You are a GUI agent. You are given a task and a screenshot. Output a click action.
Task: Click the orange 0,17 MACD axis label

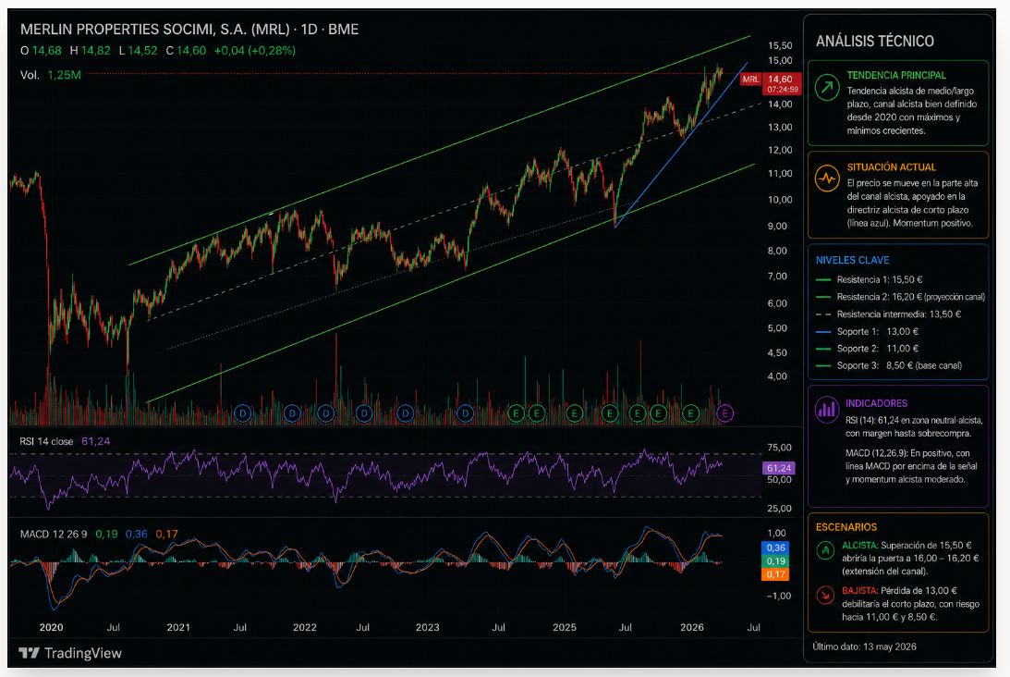click(775, 574)
